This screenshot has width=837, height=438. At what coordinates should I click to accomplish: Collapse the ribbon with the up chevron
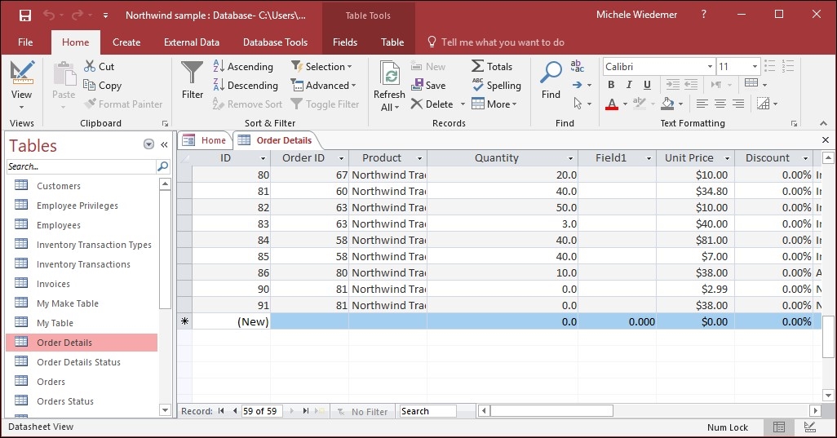(x=824, y=123)
